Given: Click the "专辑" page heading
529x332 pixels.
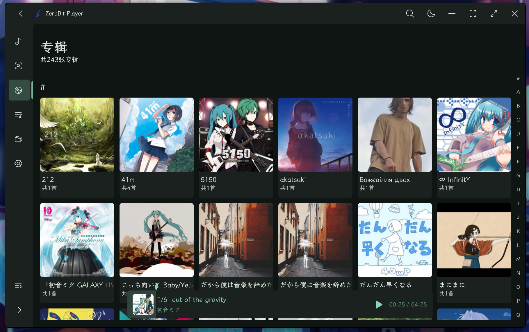Looking at the screenshot, I should click(x=54, y=47).
